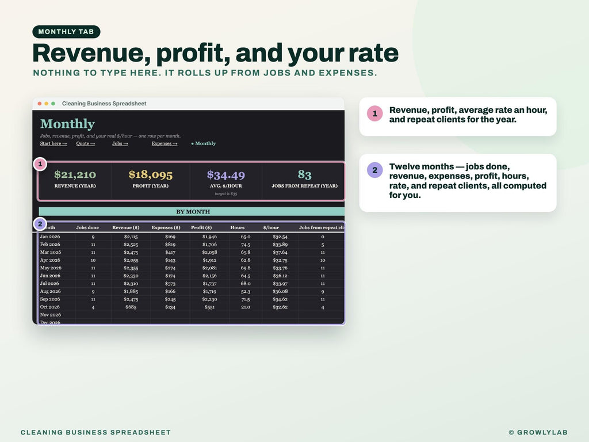Open the 'Start here →' link
This screenshot has width=589, height=442.
[x=53, y=143]
